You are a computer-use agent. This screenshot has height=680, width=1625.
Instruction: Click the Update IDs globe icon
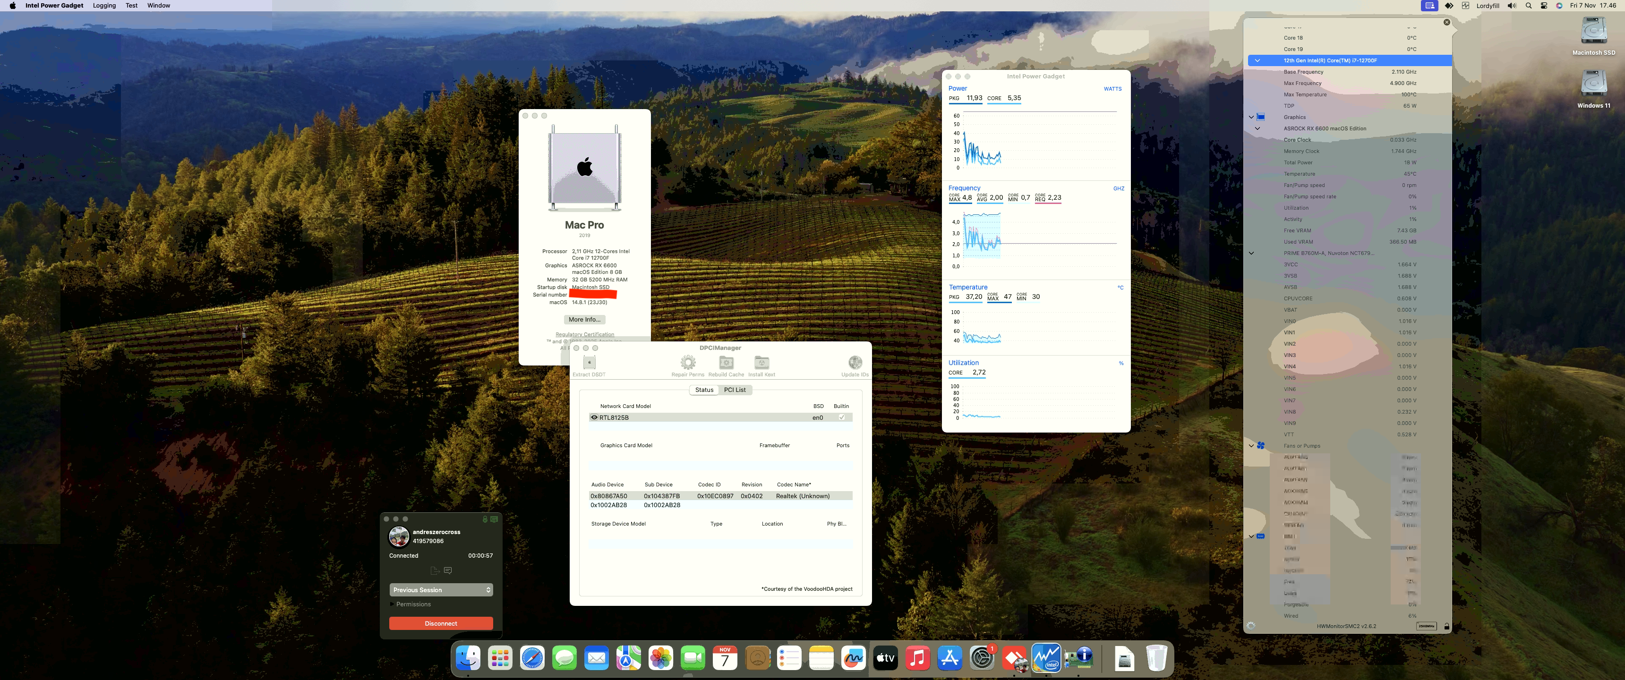coord(855,363)
